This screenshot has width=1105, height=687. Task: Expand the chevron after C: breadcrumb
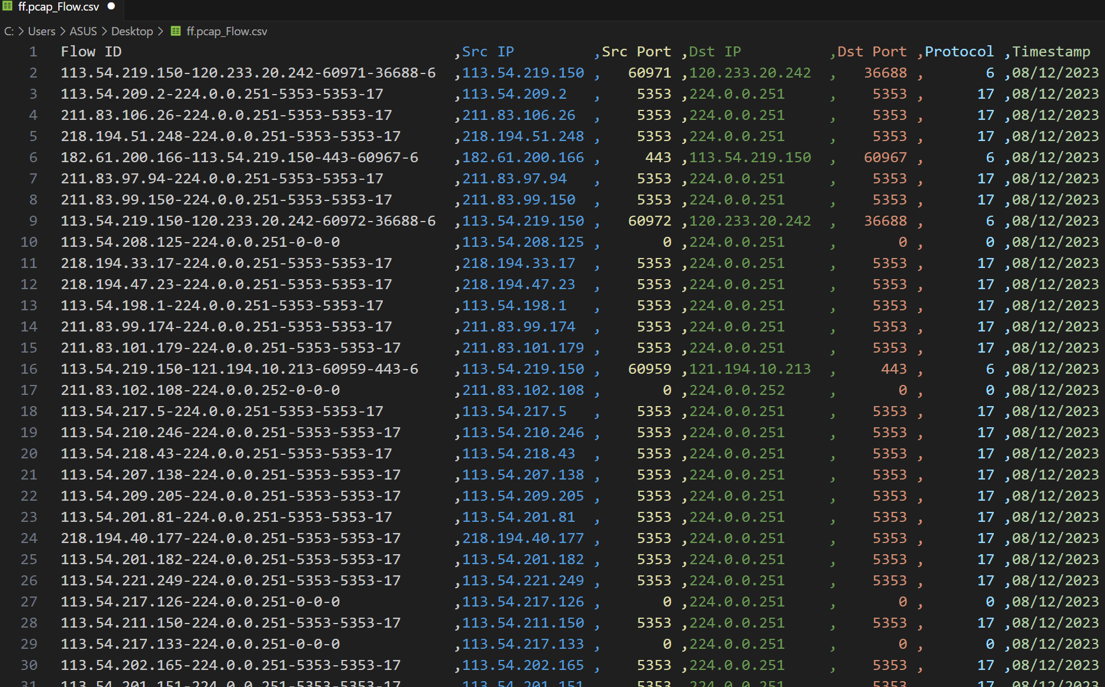20,31
